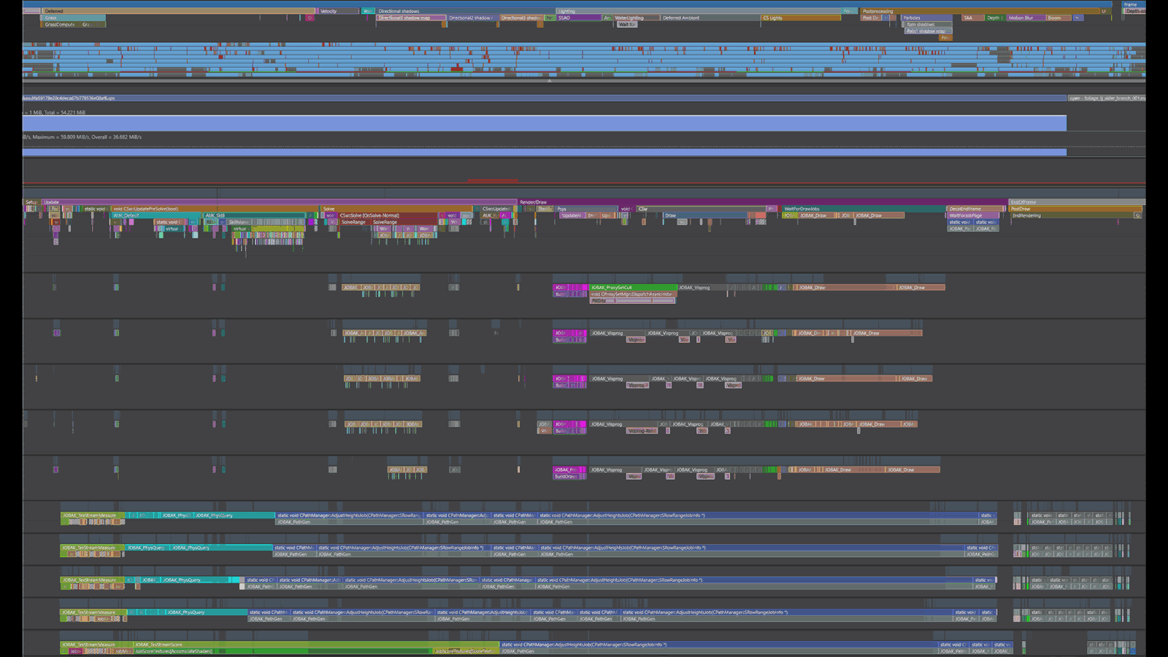
Task: Click the JOBAK_TexStreamScore zone
Action: 316,645
